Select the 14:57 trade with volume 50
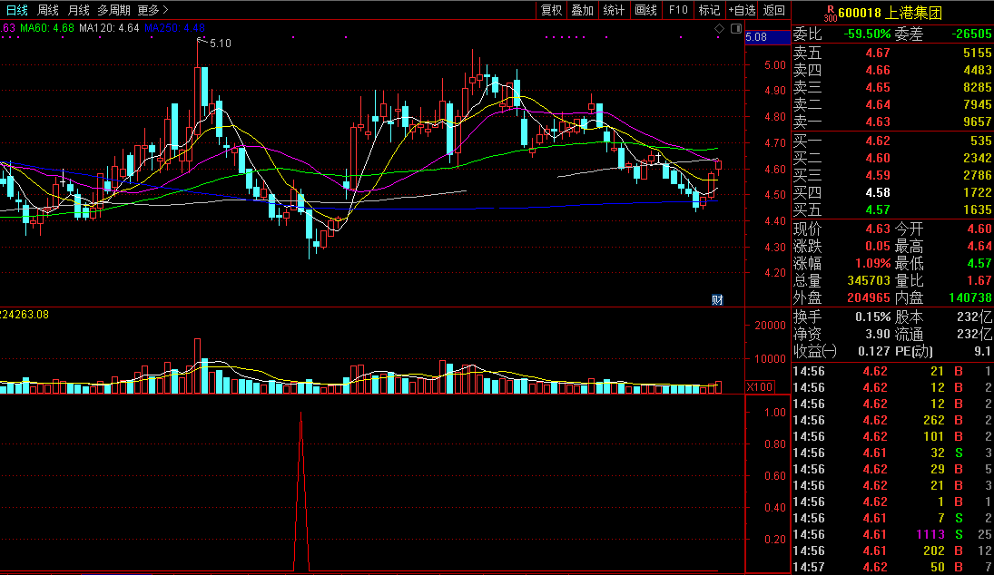The height and width of the screenshot is (575, 994). tap(892, 568)
